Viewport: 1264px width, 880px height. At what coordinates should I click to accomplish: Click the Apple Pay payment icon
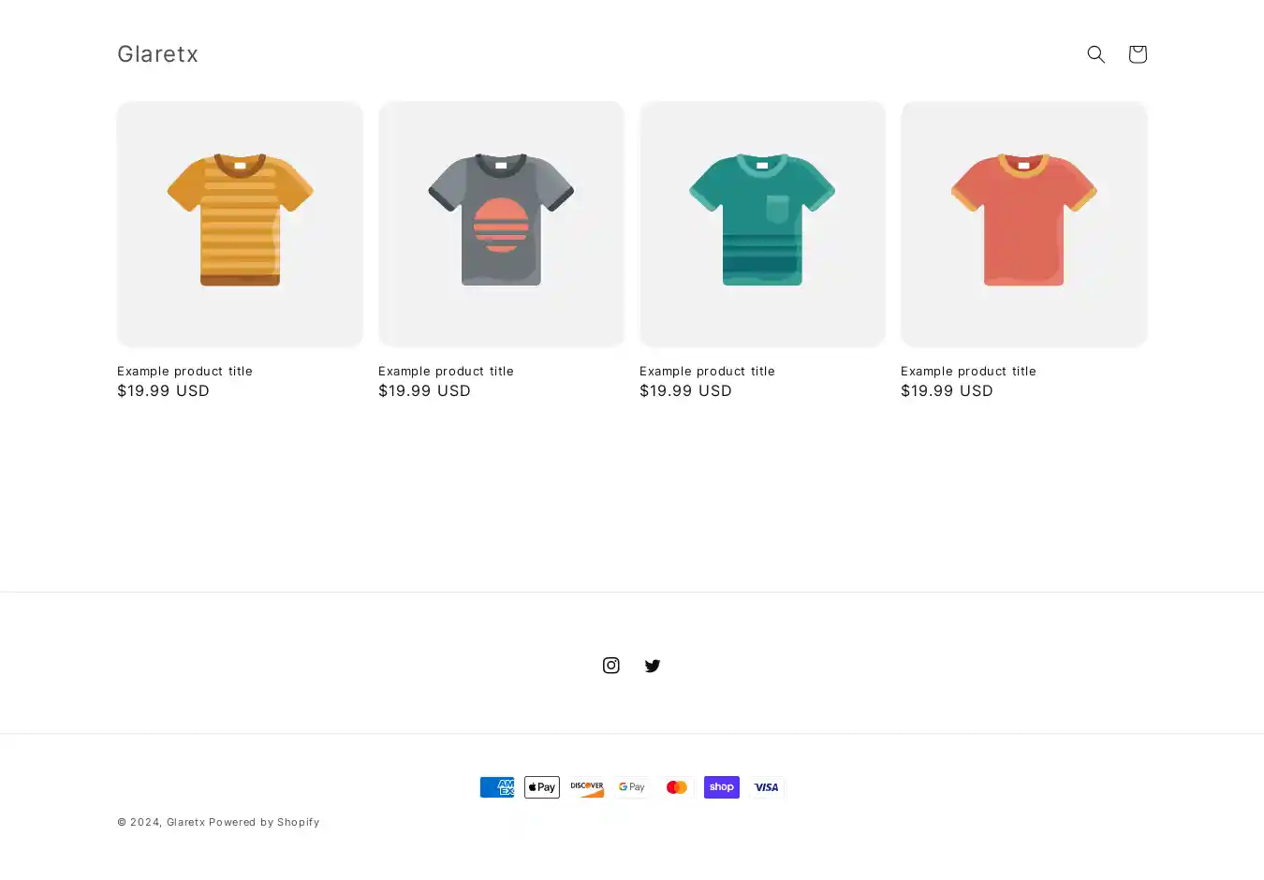coord(541,787)
